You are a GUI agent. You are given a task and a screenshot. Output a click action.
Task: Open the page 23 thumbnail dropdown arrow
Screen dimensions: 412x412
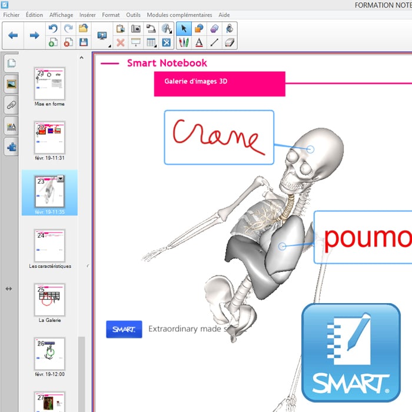[x=60, y=179]
